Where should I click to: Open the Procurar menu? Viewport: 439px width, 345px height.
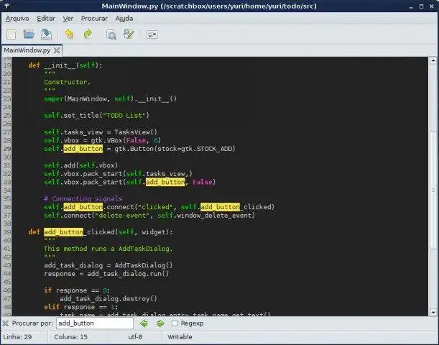click(94, 18)
